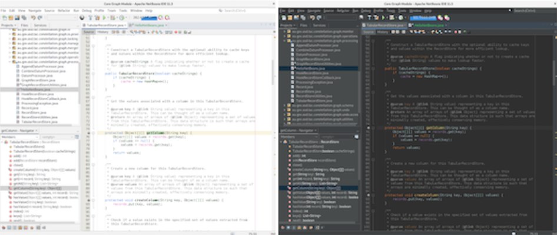Click Build Project hammer icon in dark window
The image size is (557, 235).
tap(369, 18)
